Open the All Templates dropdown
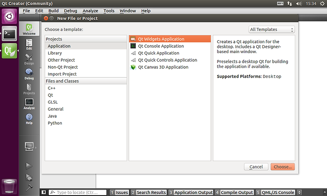Image resolution: width=327 pixels, height=196 pixels. click(x=272, y=29)
